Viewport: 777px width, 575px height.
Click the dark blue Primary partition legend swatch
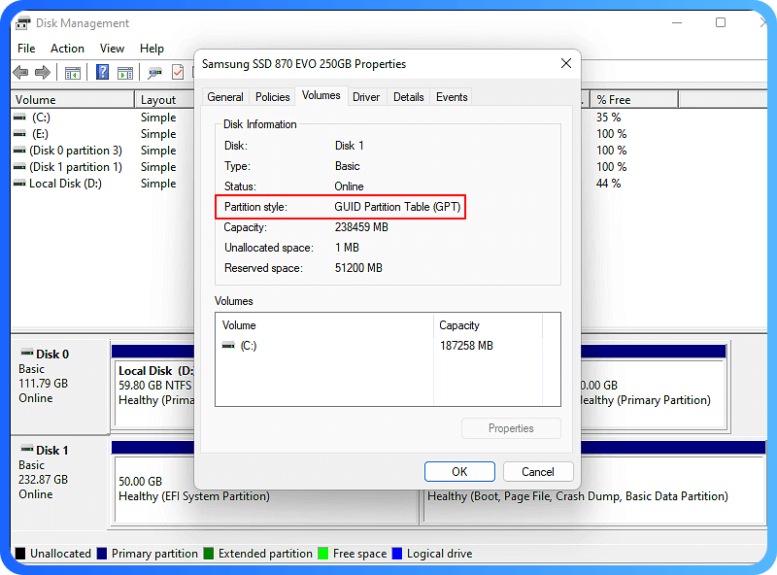(x=102, y=554)
